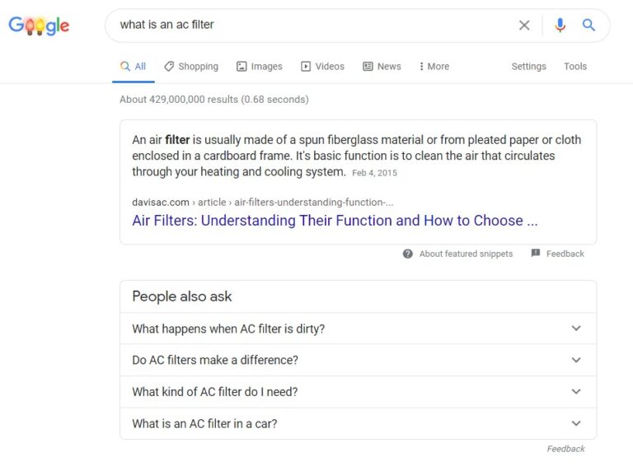Expand "What kind of AC filter do I need?"
Image resolution: width=633 pixels, height=471 pixels.
(x=576, y=392)
